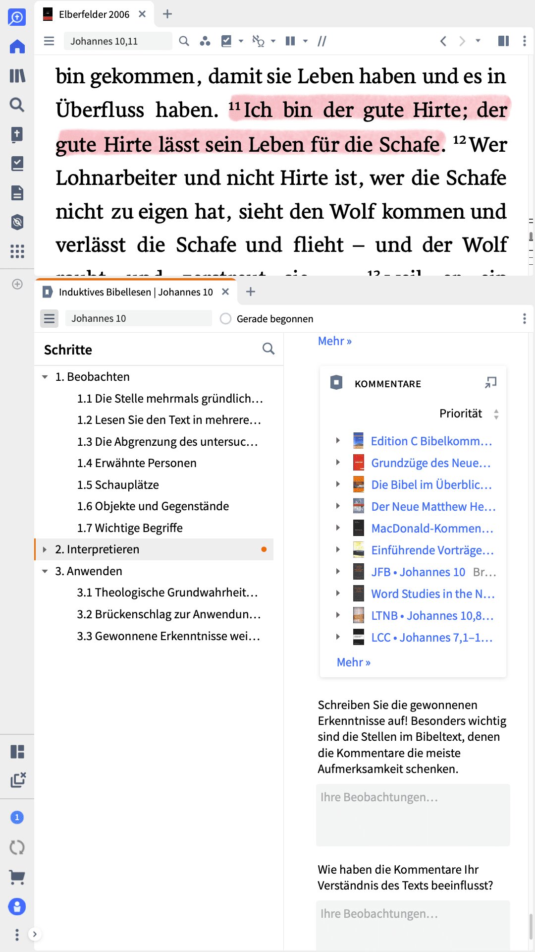535x952 pixels.
Task: Open the shopping cart icon
Action: pos(17,877)
